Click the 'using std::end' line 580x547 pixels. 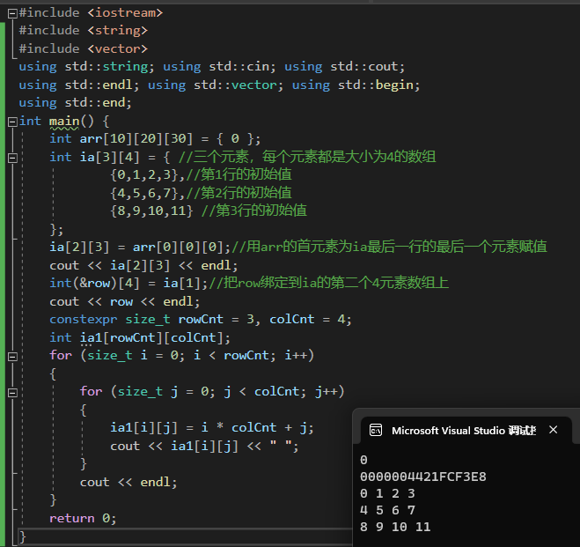tap(75, 102)
